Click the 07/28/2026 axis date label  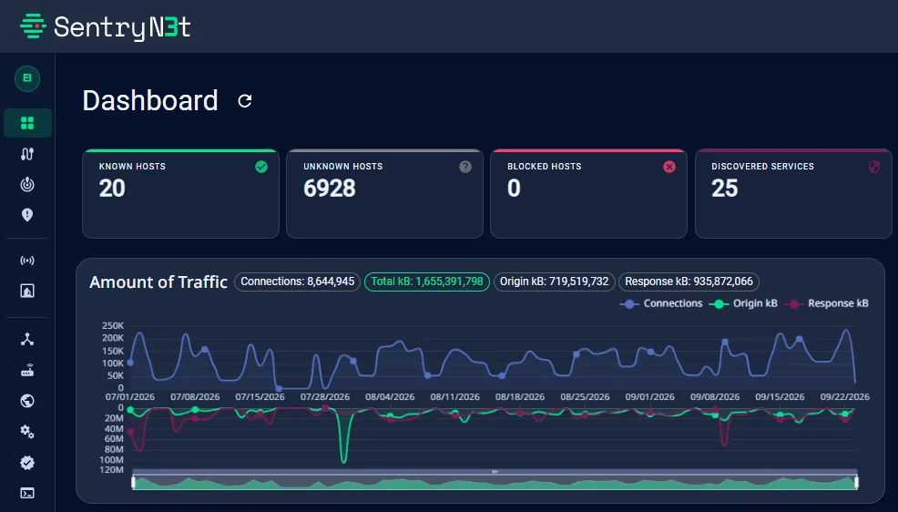[x=325, y=397]
